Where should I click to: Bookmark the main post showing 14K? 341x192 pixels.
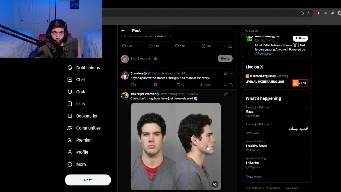[x=206, y=46]
